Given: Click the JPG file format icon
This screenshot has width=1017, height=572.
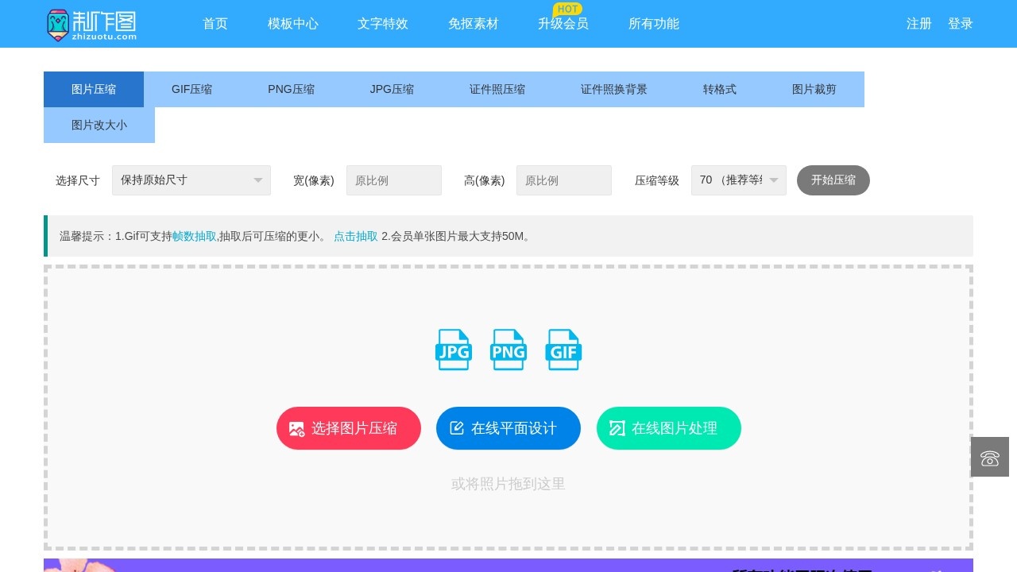Looking at the screenshot, I should (x=453, y=350).
